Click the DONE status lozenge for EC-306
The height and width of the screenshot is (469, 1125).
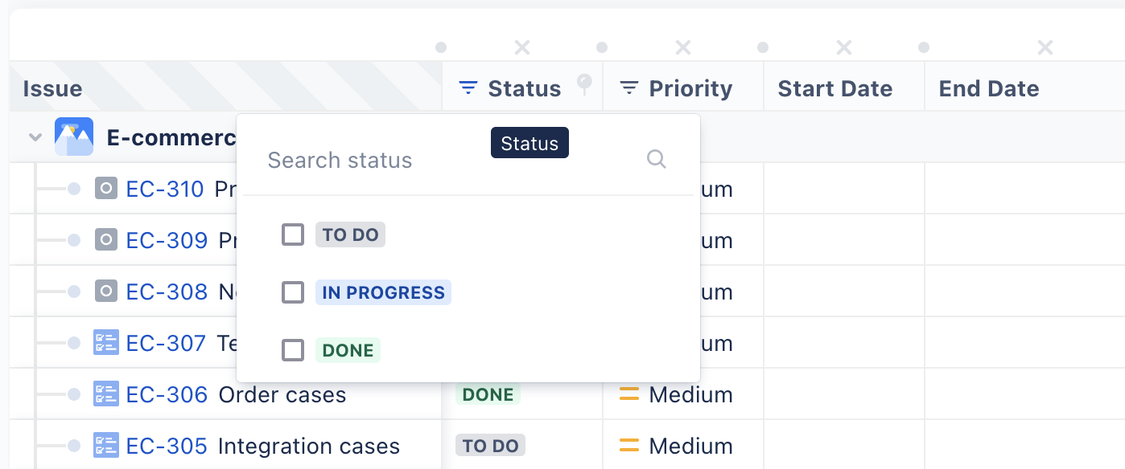tap(488, 394)
